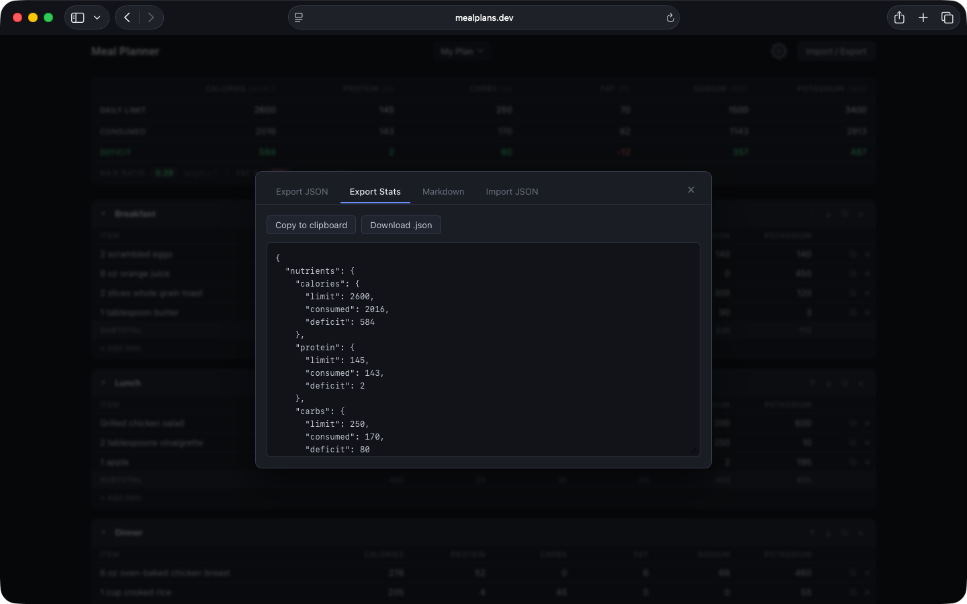Click Copy to clipboard
Image resolution: width=967 pixels, height=604 pixels.
[x=311, y=225]
